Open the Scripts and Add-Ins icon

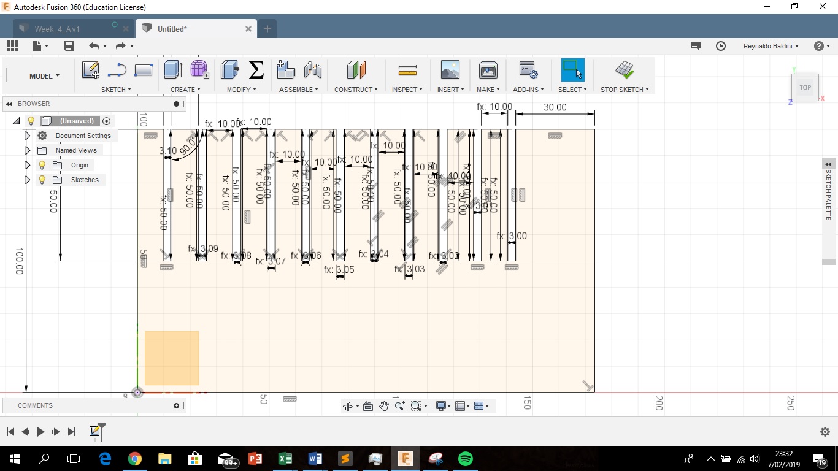(528, 70)
